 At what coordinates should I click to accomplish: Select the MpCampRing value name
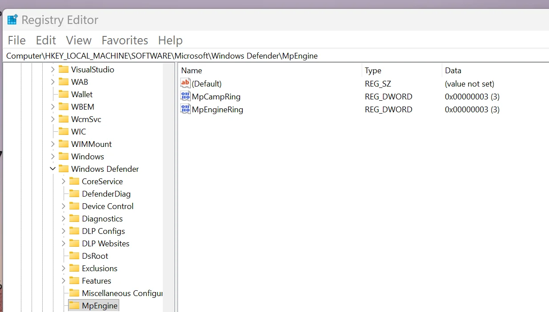(x=216, y=96)
